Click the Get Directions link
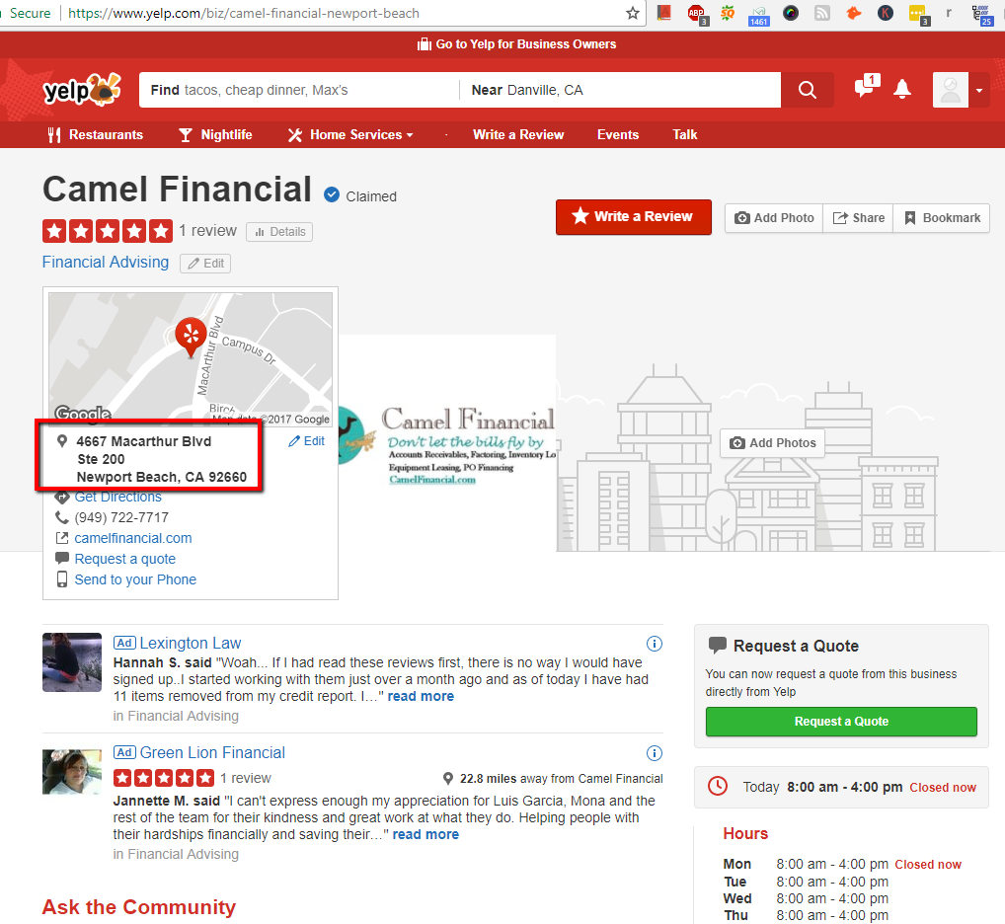This screenshot has height=924, width=1005. 117,497
